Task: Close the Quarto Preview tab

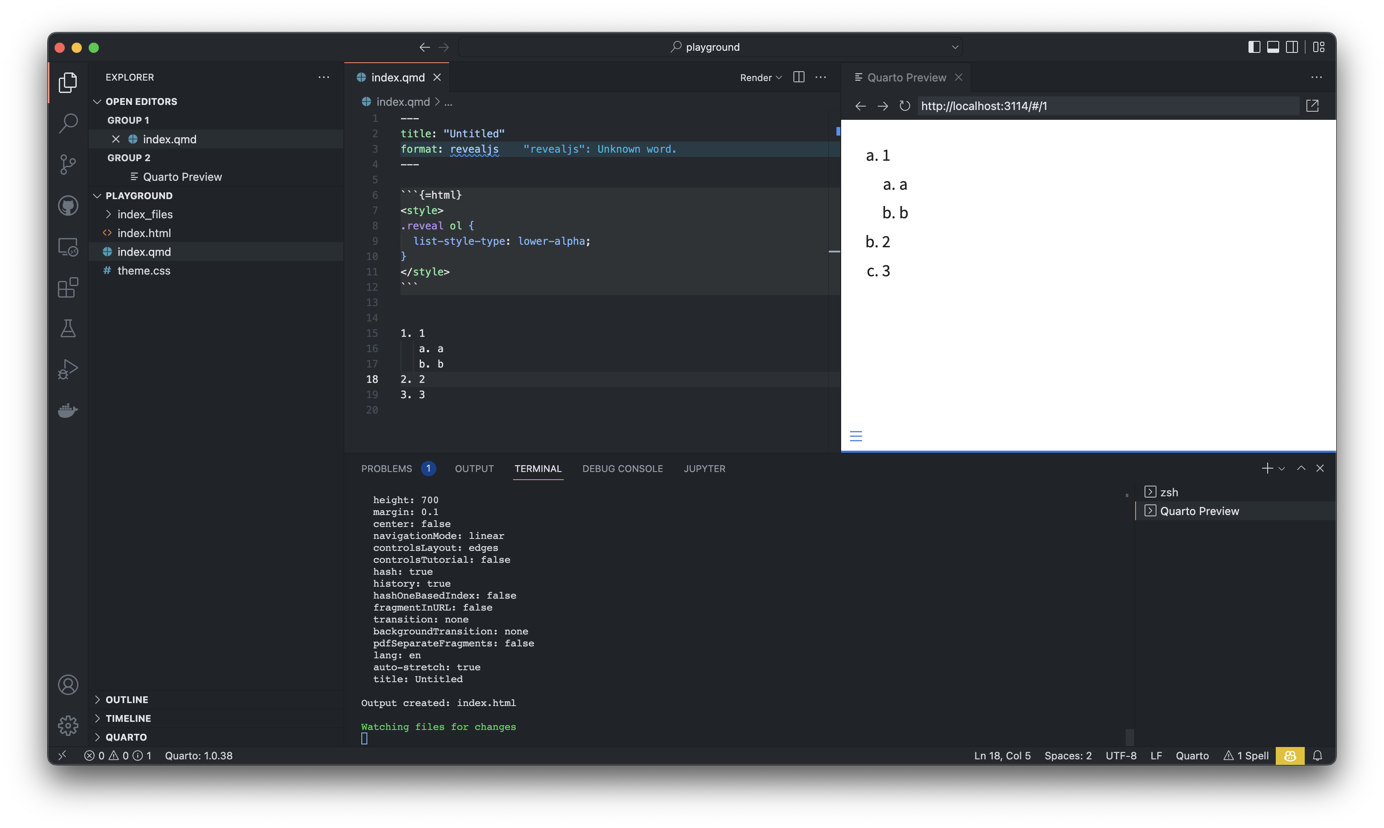Action: click(959, 78)
